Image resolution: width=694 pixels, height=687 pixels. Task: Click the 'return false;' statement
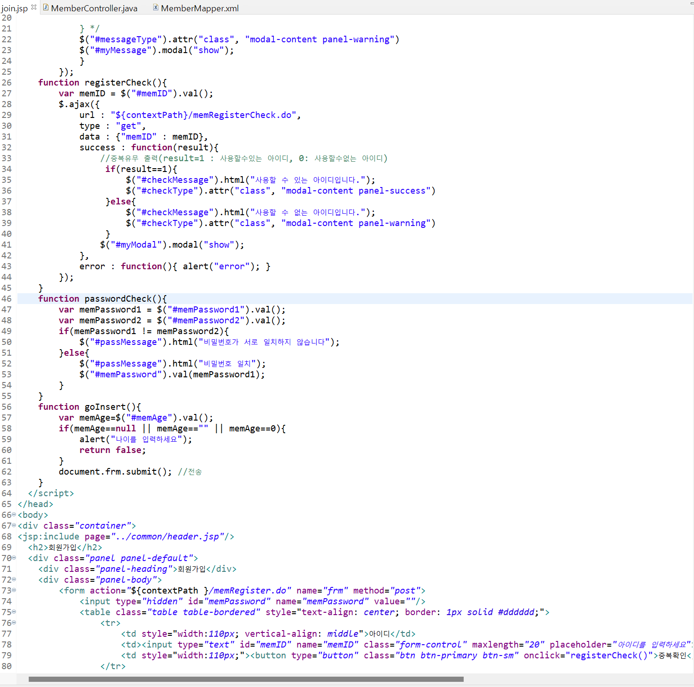click(x=113, y=450)
